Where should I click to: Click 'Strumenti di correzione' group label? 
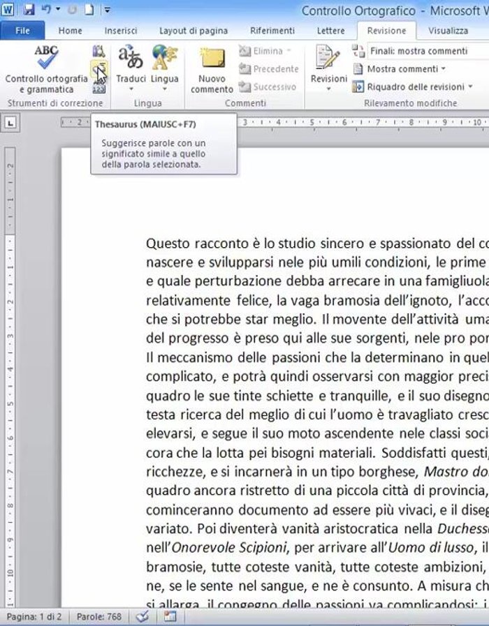point(55,103)
